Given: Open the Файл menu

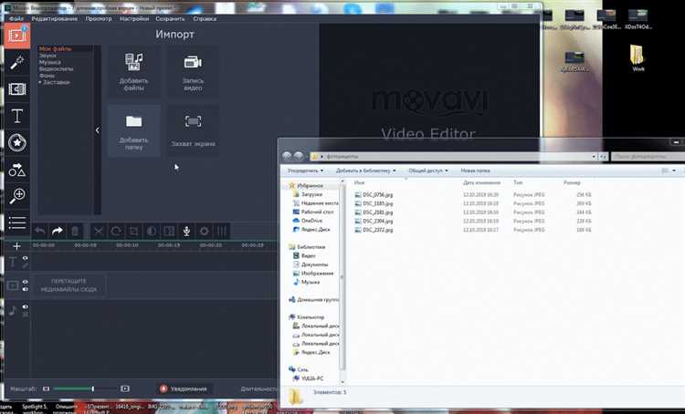Looking at the screenshot, I should tap(16, 19).
